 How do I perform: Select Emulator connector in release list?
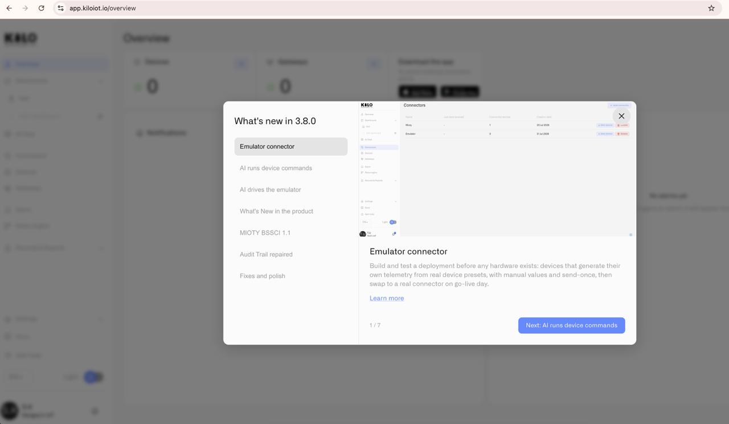pos(290,146)
